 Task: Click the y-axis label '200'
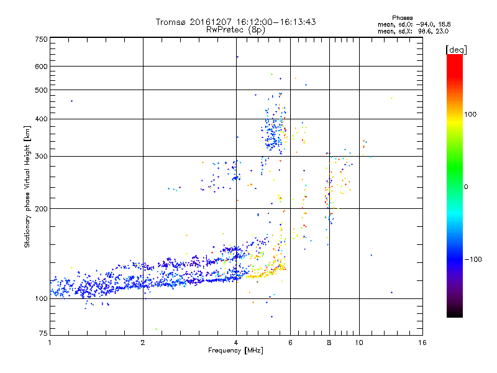coord(42,209)
